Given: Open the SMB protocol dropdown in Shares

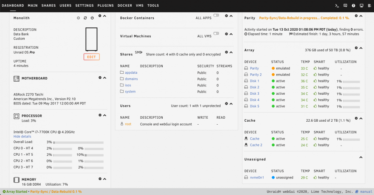Looking at the screenshot, I should tap(139, 52).
